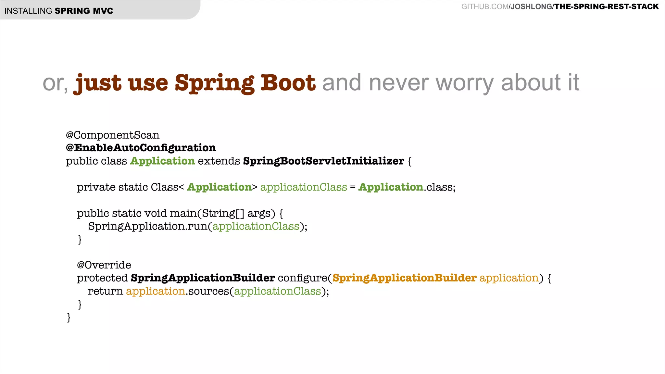This screenshot has height=374, width=665.
Task: Click 'SpringApplication.run' method call
Action: point(148,226)
